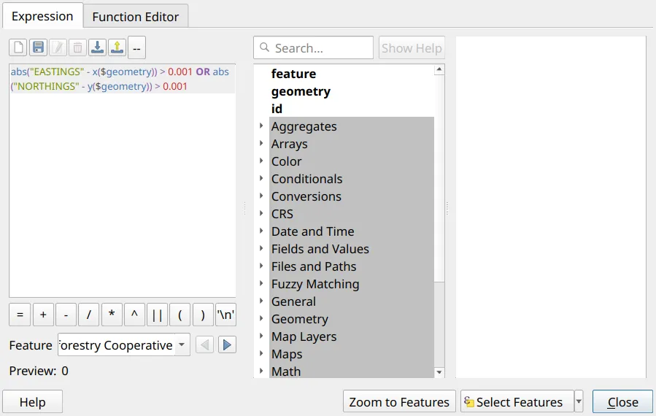Image resolution: width=656 pixels, height=416 pixels.
Task: Expand the Conditionals group
Action: (261, 178)
